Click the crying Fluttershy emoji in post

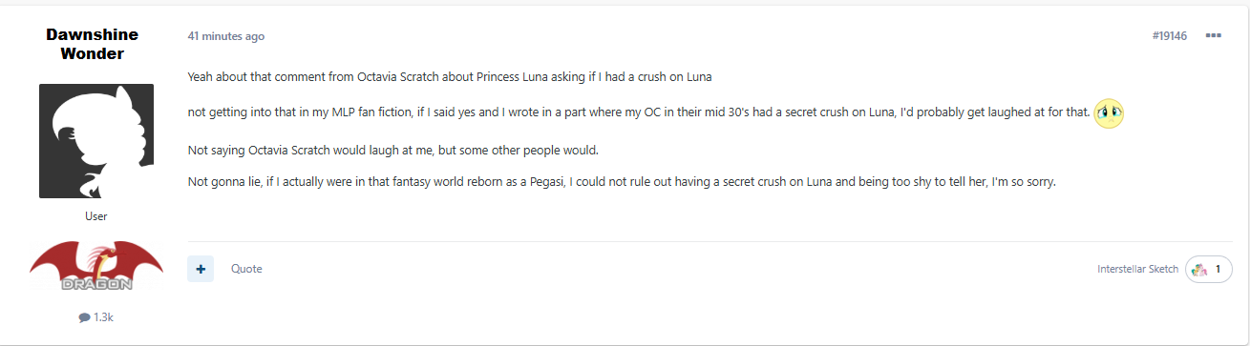coord(1109,112)
